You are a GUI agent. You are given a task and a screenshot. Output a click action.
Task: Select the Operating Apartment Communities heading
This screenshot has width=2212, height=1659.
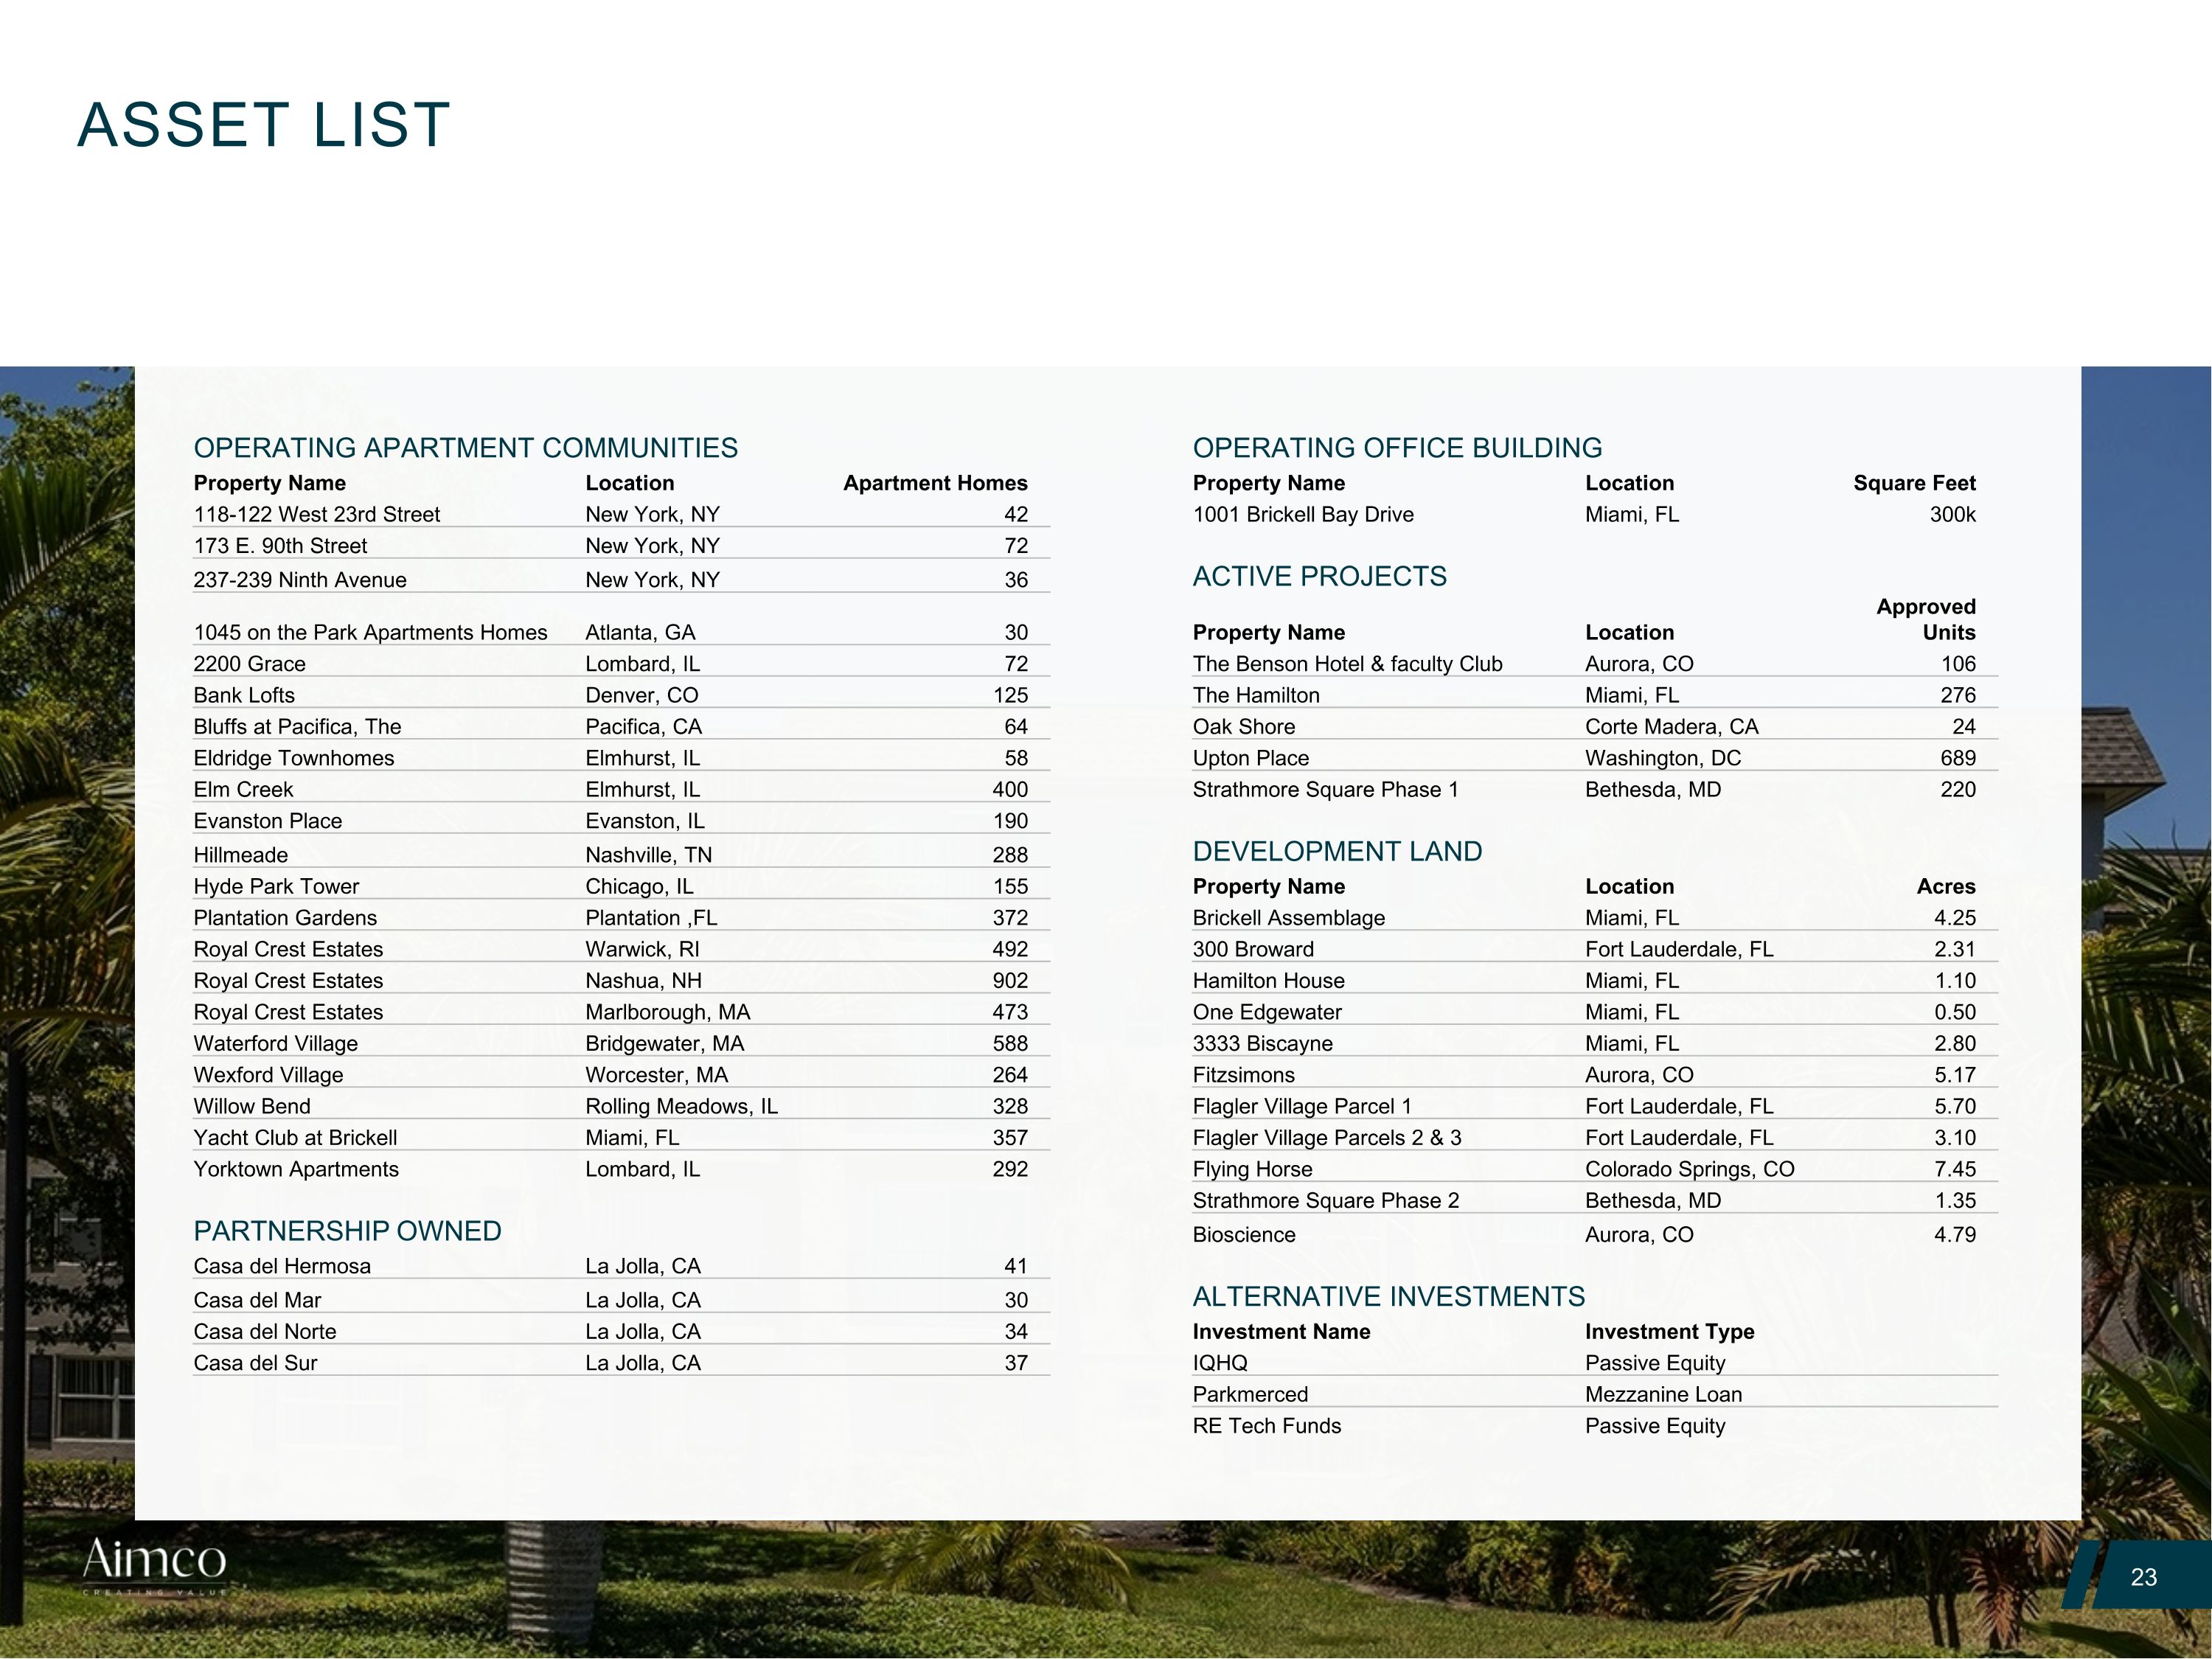pyautogui.click(x=465, y=448)
